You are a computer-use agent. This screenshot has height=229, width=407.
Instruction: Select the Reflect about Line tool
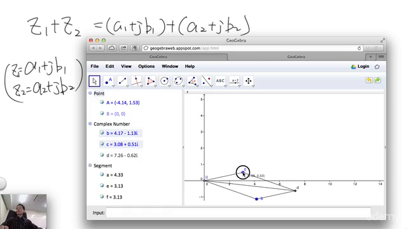(207, 81)
